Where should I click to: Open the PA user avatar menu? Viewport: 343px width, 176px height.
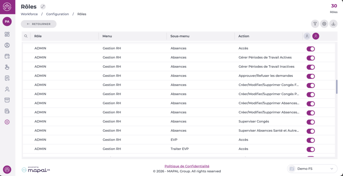click(x=7, y=22)
